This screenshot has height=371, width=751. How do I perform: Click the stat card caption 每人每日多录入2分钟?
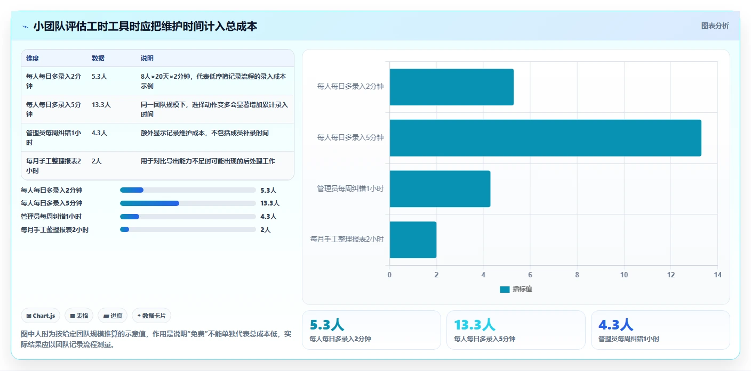340,339
